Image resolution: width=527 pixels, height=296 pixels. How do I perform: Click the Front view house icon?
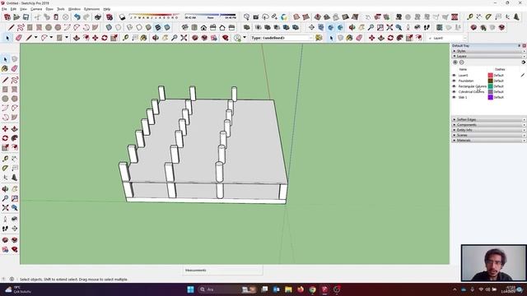(203, 27)
